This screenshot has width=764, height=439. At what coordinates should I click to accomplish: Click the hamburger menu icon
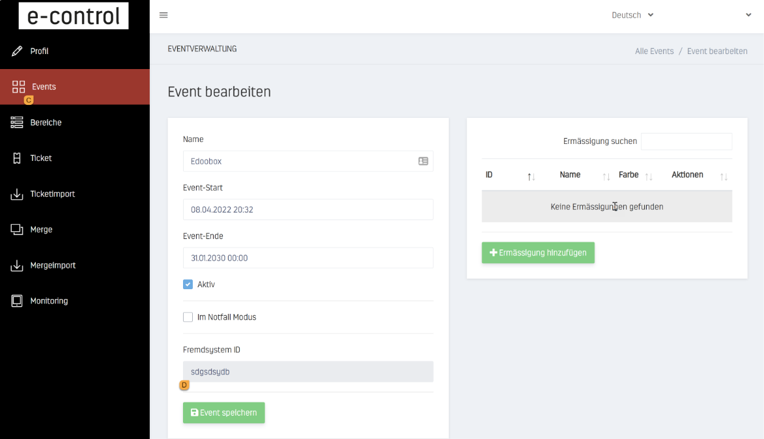[163, 16]
